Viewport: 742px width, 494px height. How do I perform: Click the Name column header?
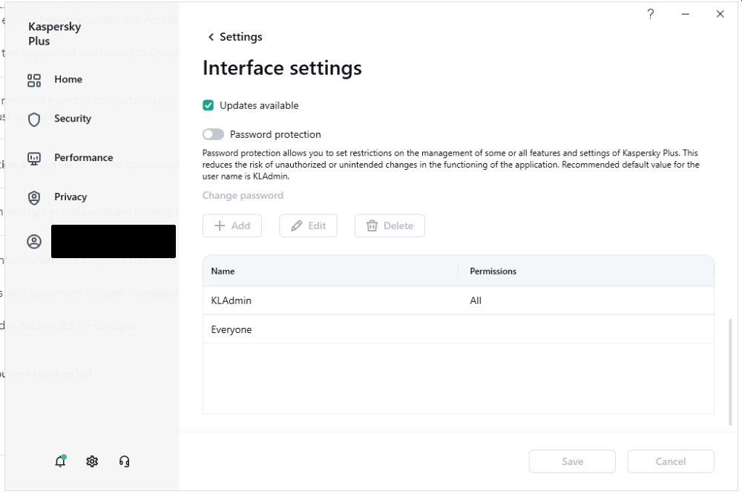pyautogui.click(x=223, y=271)
